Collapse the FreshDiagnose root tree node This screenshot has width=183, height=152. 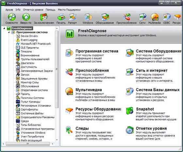(4, 28)
